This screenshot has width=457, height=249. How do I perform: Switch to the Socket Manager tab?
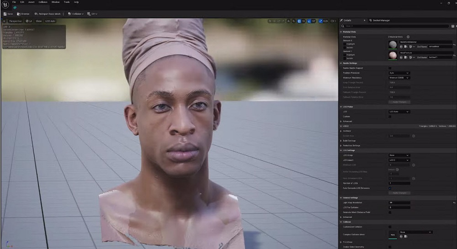381,21
